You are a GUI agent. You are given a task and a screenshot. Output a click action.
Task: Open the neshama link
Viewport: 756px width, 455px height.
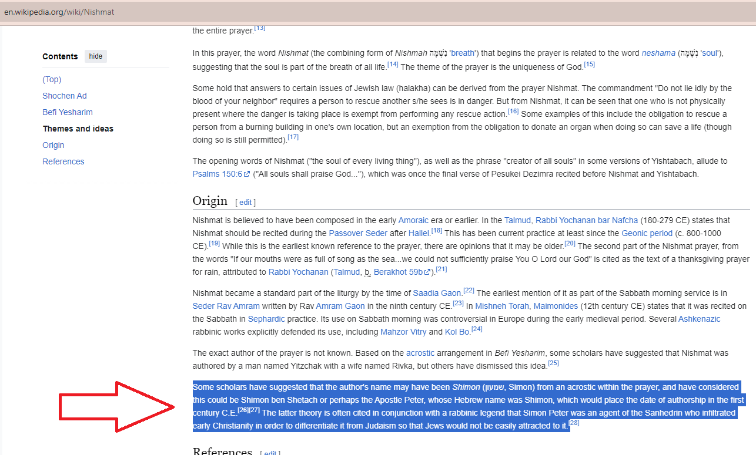(x=658, y=53)
